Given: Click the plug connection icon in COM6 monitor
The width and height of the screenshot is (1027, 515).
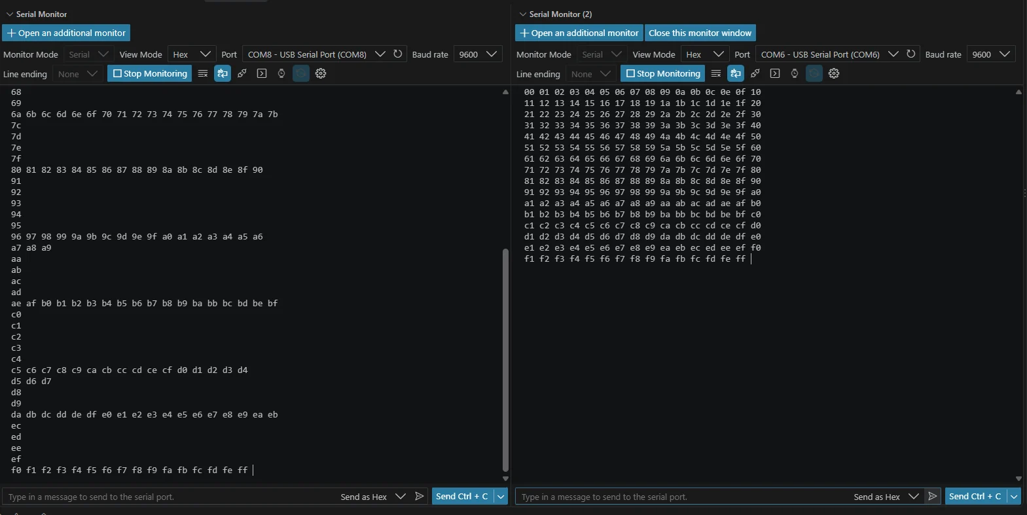Looking at the screenshot, I should 755,73.
